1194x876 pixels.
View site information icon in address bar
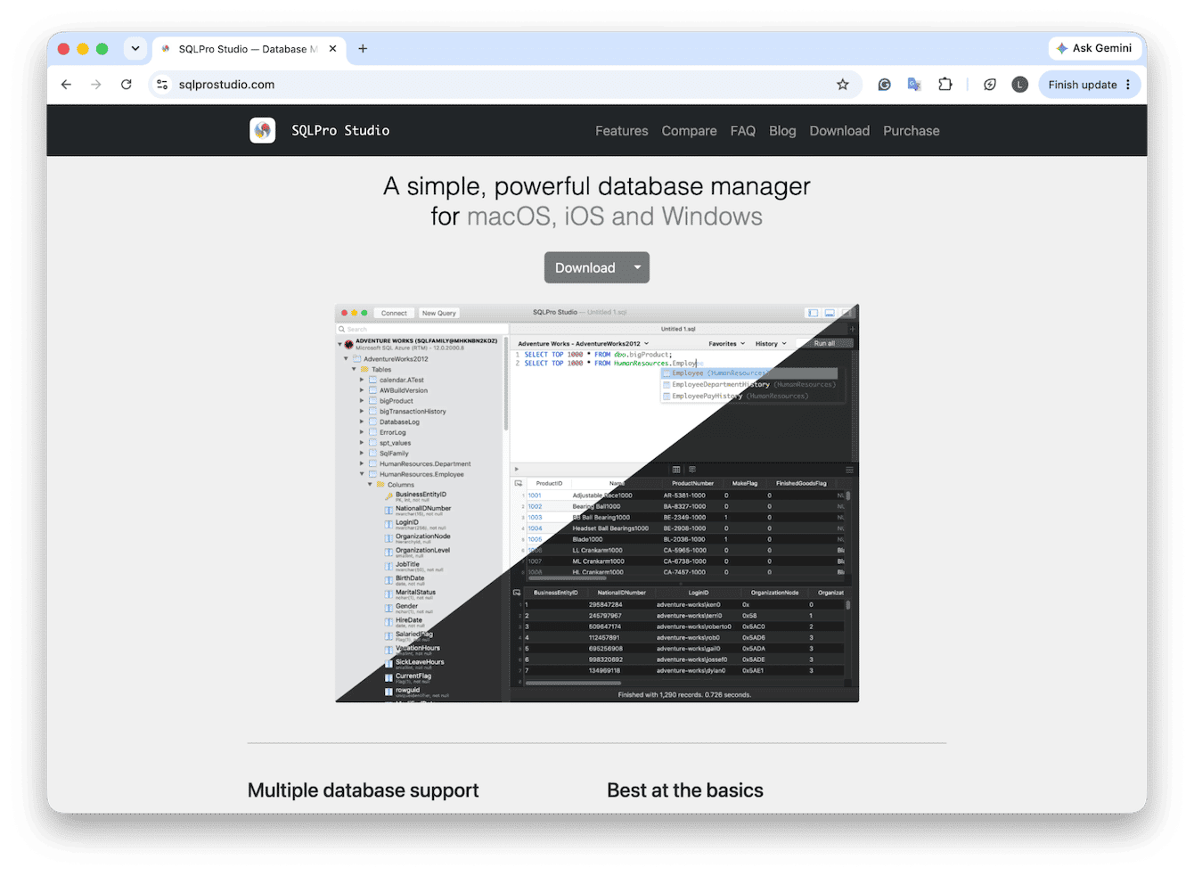(x=162, y=85)
